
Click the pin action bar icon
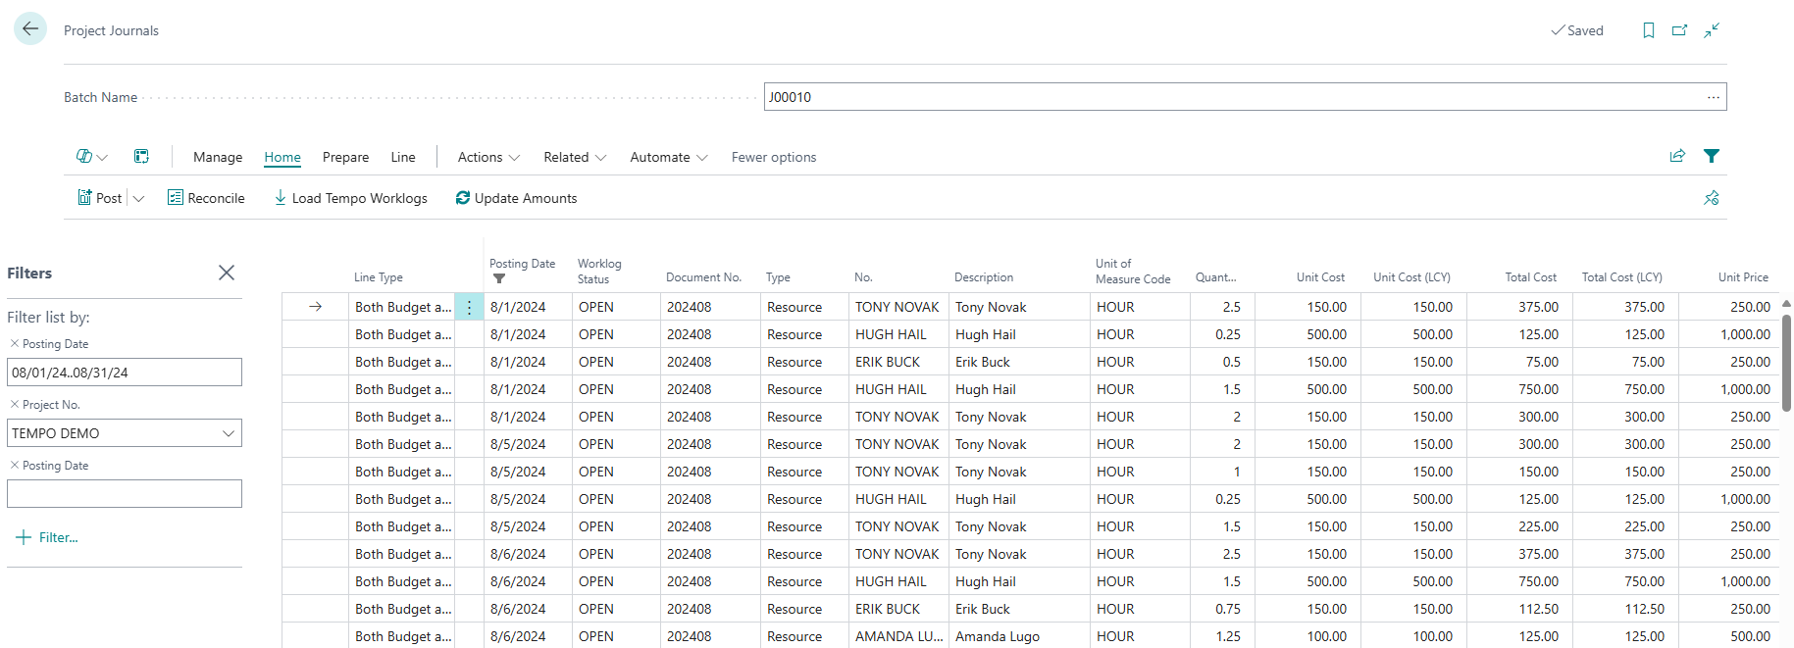click(1712, 198)
